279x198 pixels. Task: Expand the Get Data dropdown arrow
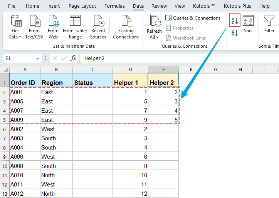pos(20,37)
